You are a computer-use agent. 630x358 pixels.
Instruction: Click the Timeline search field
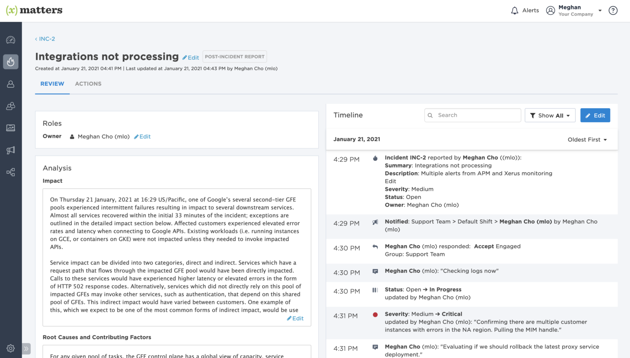pyautogui.click(x=477, y=116)
